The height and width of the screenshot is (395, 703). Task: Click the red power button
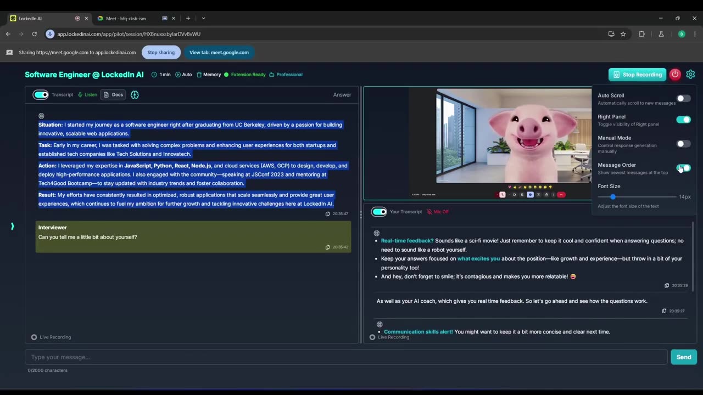[x=675, y=75]
